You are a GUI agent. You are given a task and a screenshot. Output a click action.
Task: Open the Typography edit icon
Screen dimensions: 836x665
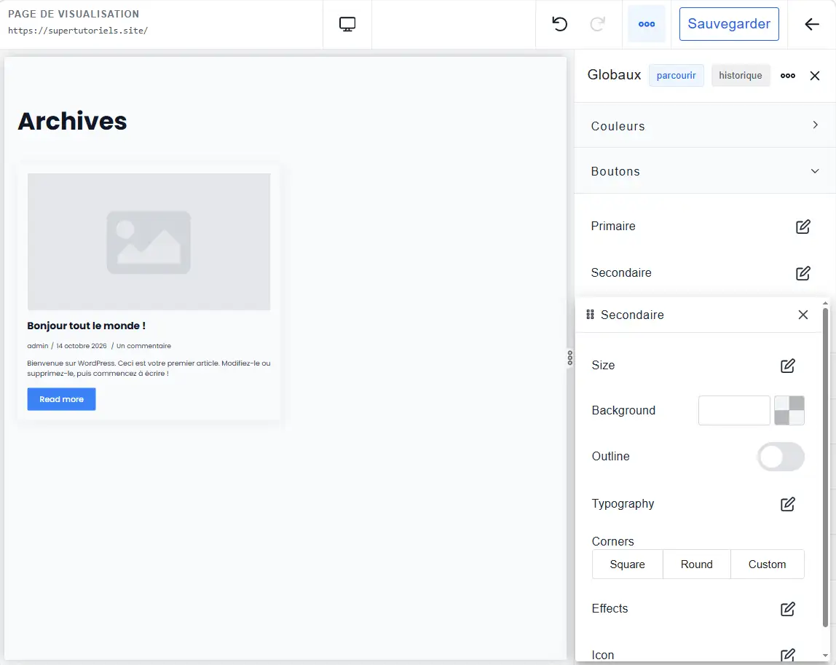tap(787, 504)
